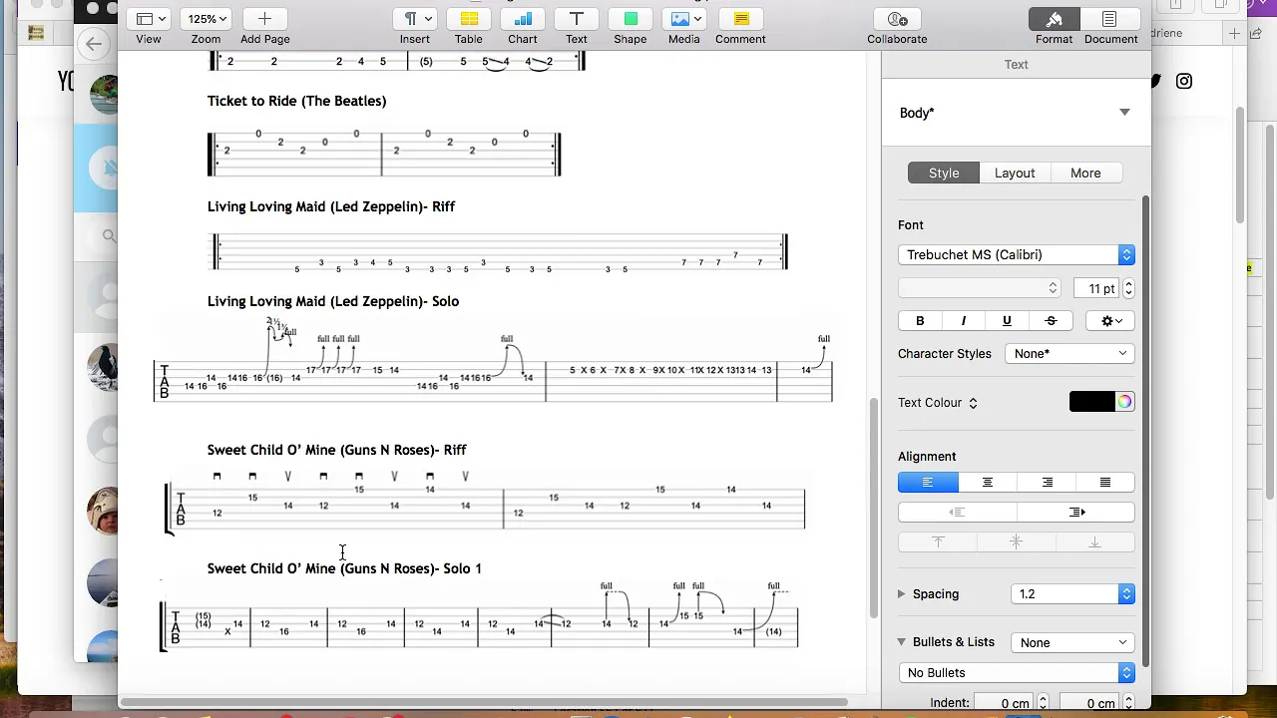Open the Zoom 125% dropdown
Screen dimensions: 1277x718
click(x=207, y=19)
